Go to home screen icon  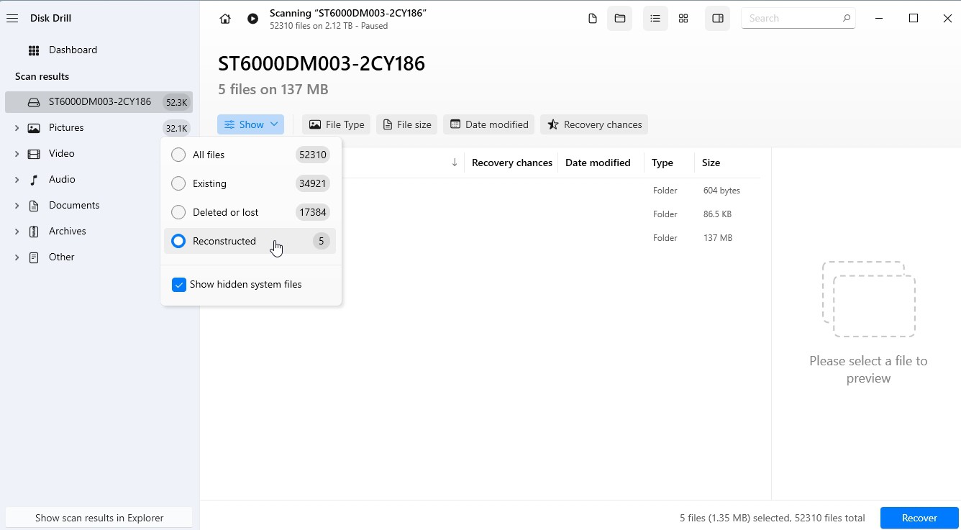(x=225, y=19)
